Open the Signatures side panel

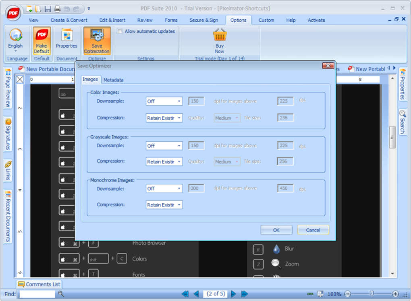click(x=8, y=134)
